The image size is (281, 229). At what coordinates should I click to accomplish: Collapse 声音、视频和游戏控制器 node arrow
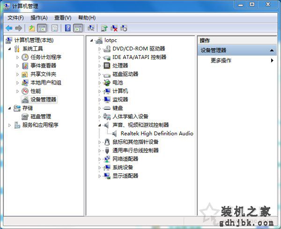100,125
